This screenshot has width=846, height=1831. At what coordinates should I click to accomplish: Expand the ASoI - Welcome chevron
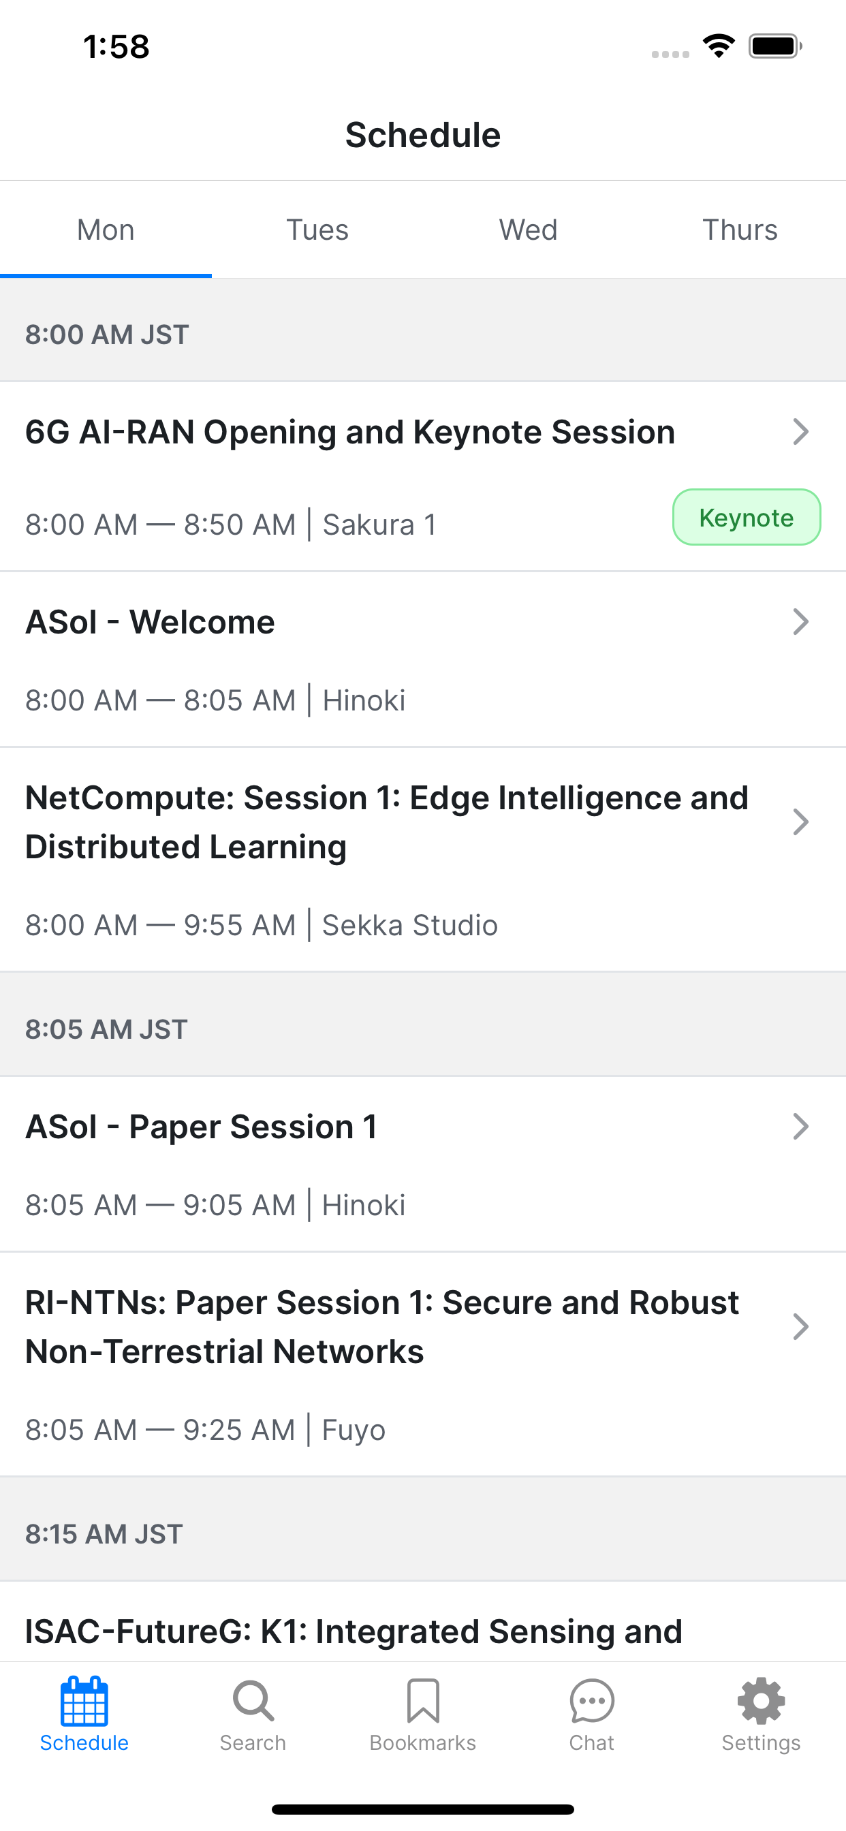(x=800, y=622)
